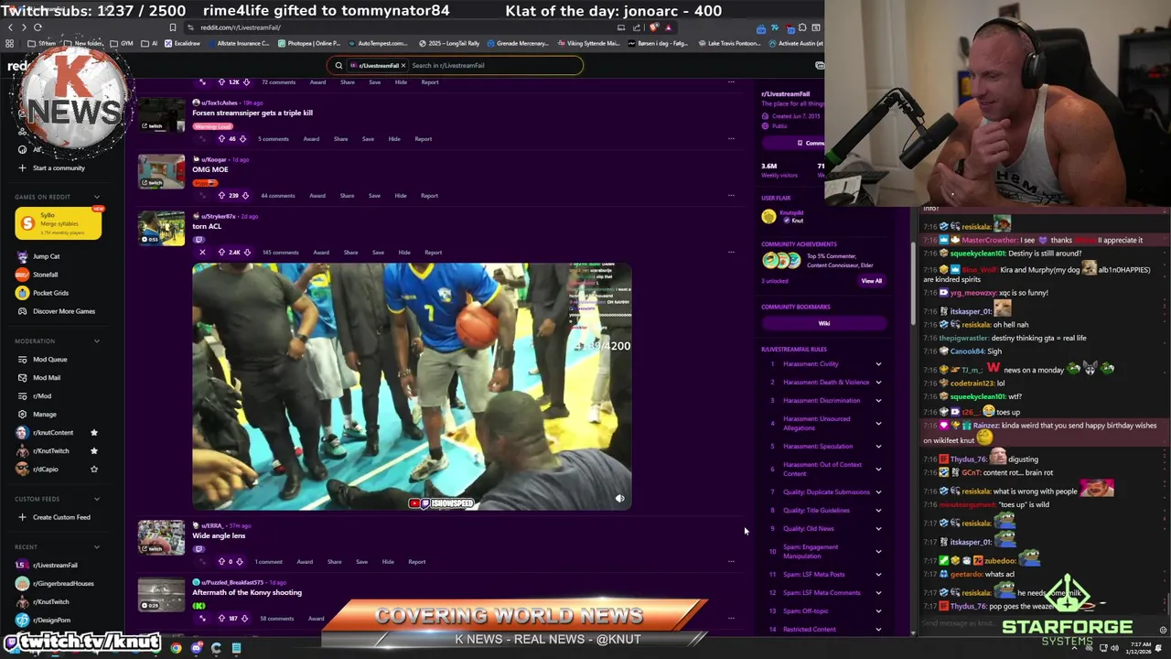This screenshot has height=659, width=1171.
Task: Open Discover More Games
Action: (x=63, y=311)
